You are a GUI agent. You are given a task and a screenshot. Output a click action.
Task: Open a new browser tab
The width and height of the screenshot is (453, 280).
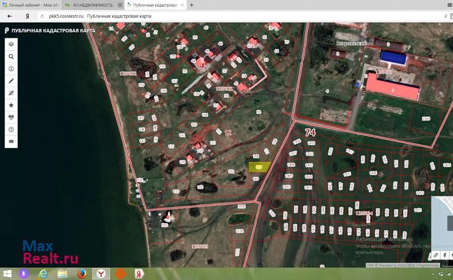click(191, 5)
